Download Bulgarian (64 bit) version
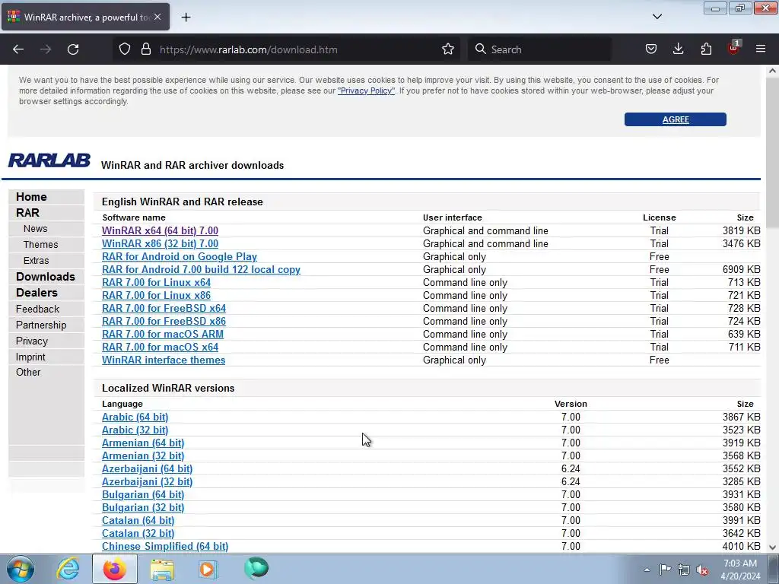The height and width of the screenshot is (584, 779). tap(143, 494)
